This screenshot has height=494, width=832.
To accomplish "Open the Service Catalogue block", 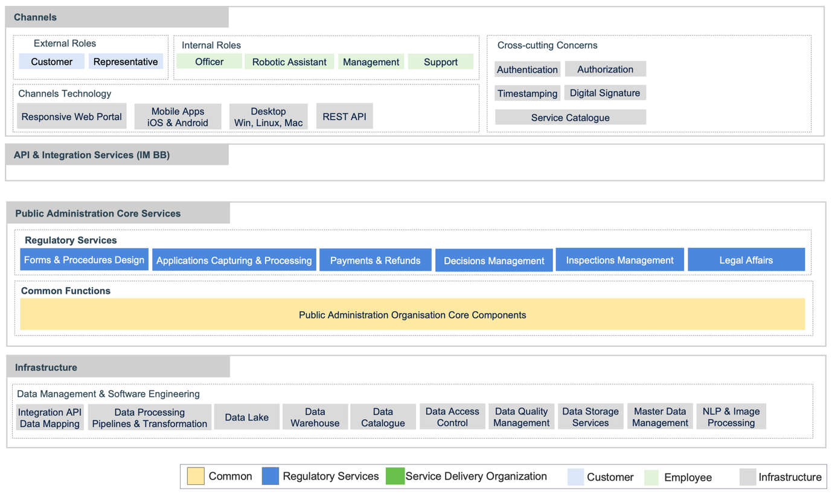I will pos(570,118).
